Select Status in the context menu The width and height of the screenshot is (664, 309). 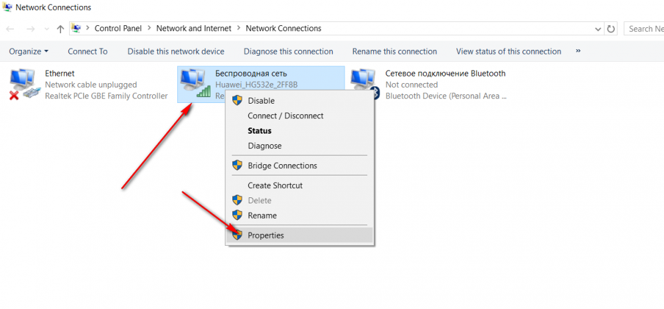(x=260, y=131)
